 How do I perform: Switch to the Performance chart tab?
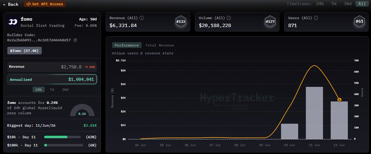pyautogui.click(x=127, y=45)
